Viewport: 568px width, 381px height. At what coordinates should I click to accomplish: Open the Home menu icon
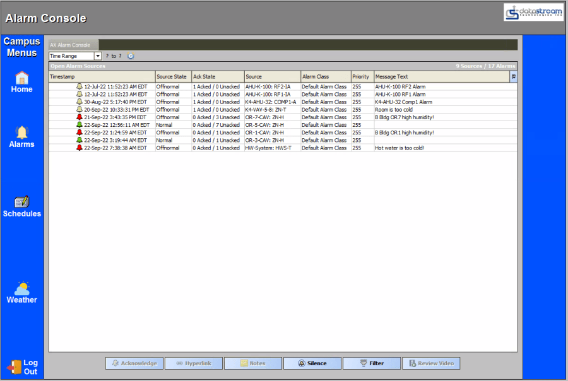21,78
